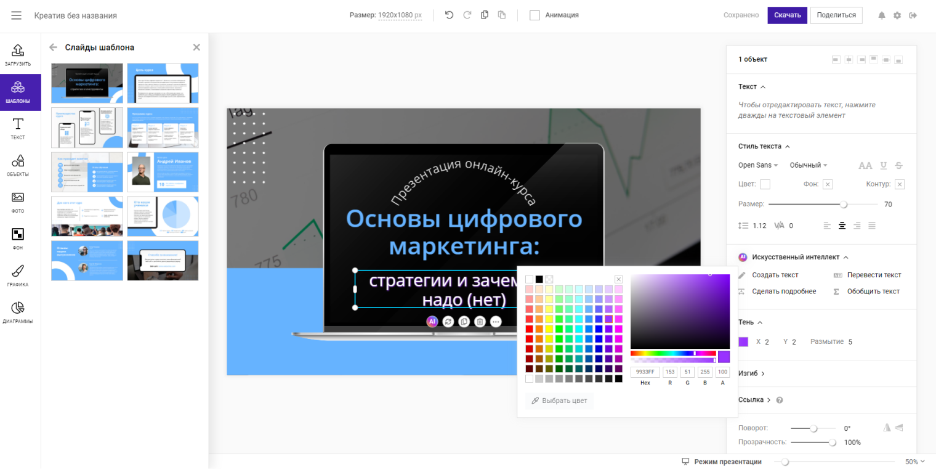Click the white text Цвет swatch
This screenshot has width=936, height=469.
coord(765,184)
